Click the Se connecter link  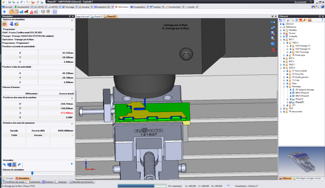pos(300,2)
